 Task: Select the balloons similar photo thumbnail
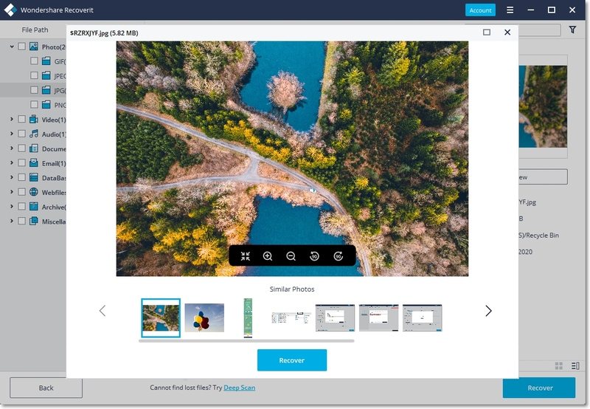204,318
